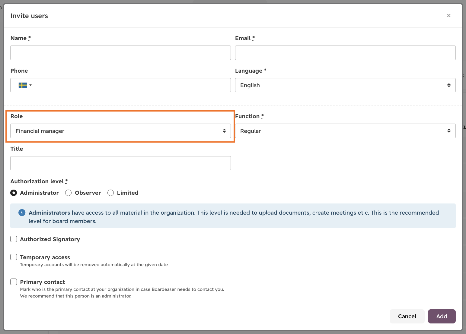466x334 pixels.
Task: Focus the Email input field
Action: [x=345, y=53]
